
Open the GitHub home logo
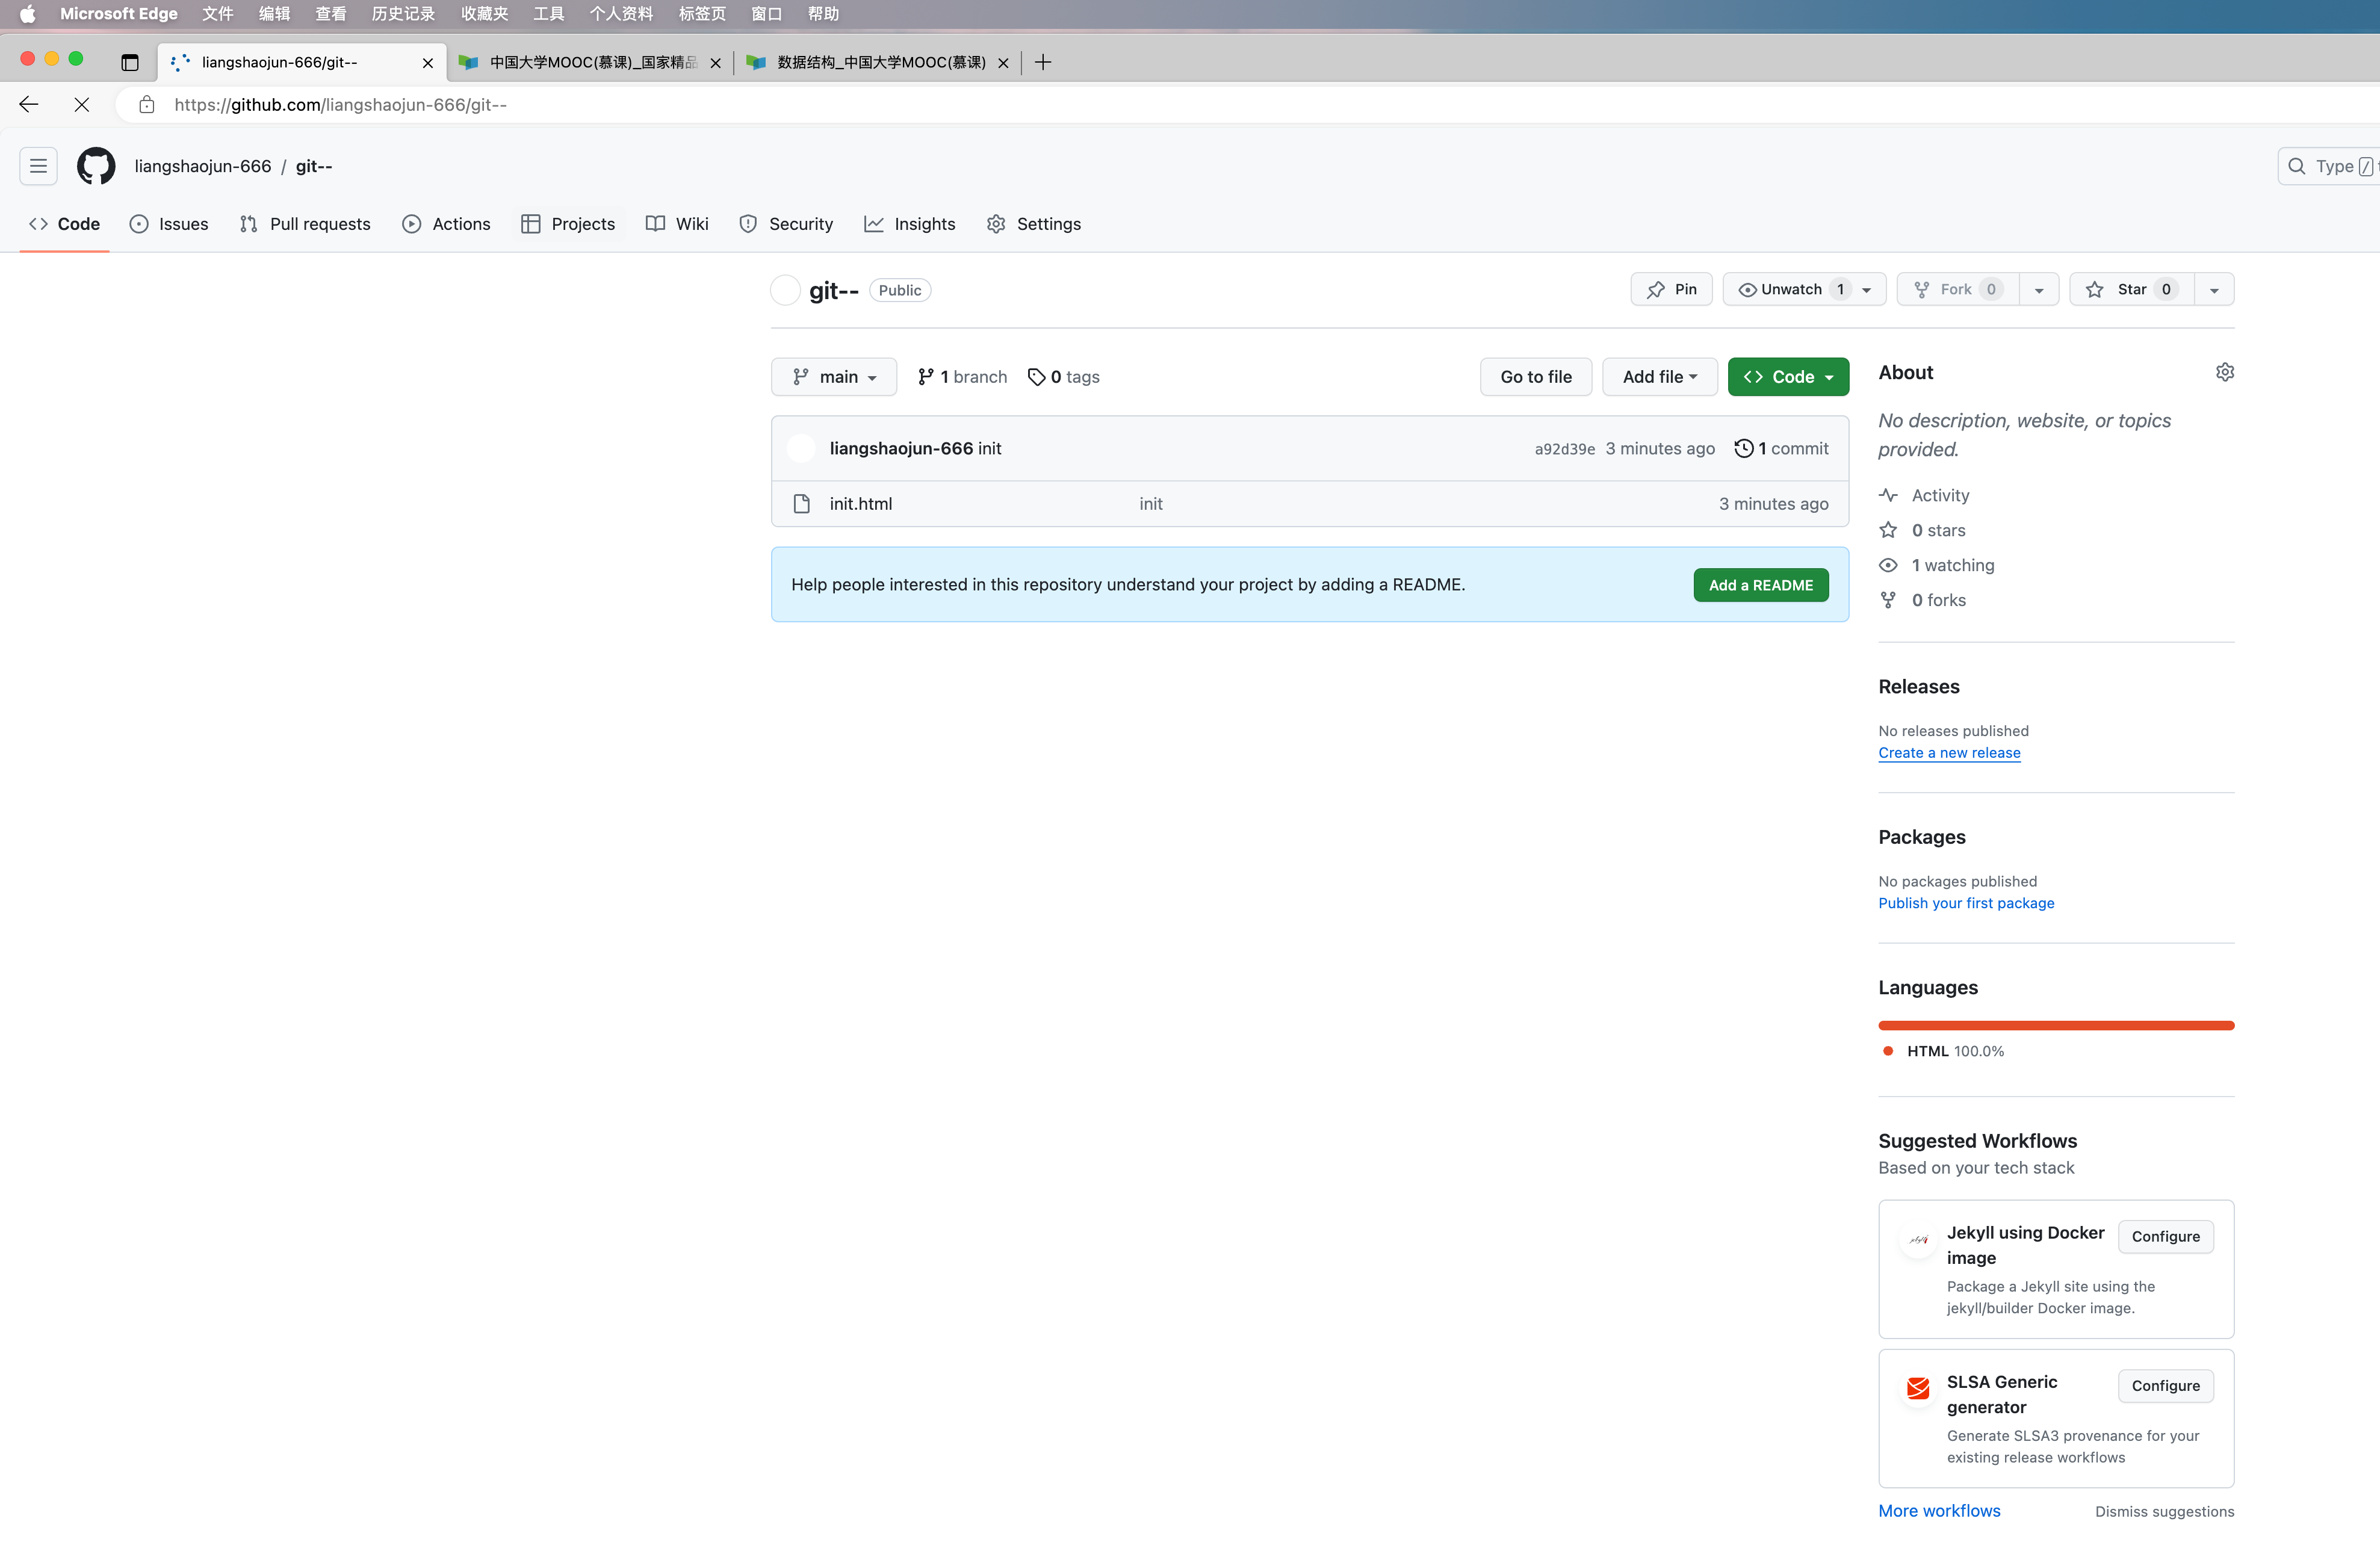(96, 166)
